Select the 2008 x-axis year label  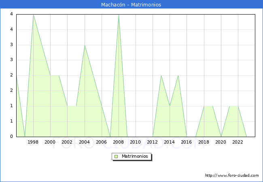click(x=119, y=142)
